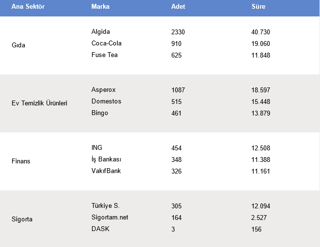The image size is (320, 247).
Task: Click the Ana Sektör column header
Action: tap(28, 6)
